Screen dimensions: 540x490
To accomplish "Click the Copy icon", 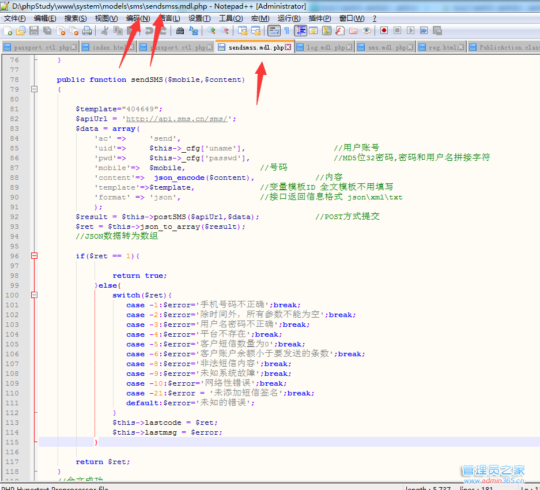I will (118, 31).
